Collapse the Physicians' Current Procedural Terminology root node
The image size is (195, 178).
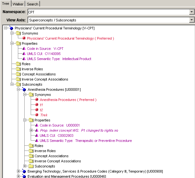(x=6, y=28)
